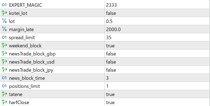Toggle the weekend_block true value
210x106 pixels.
coord(157,45)
